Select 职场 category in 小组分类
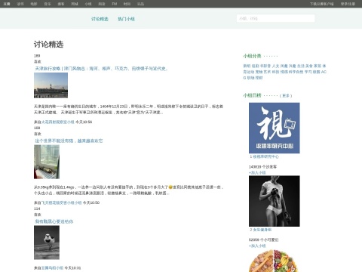This screenshot has width=362, height=272. 250,78
